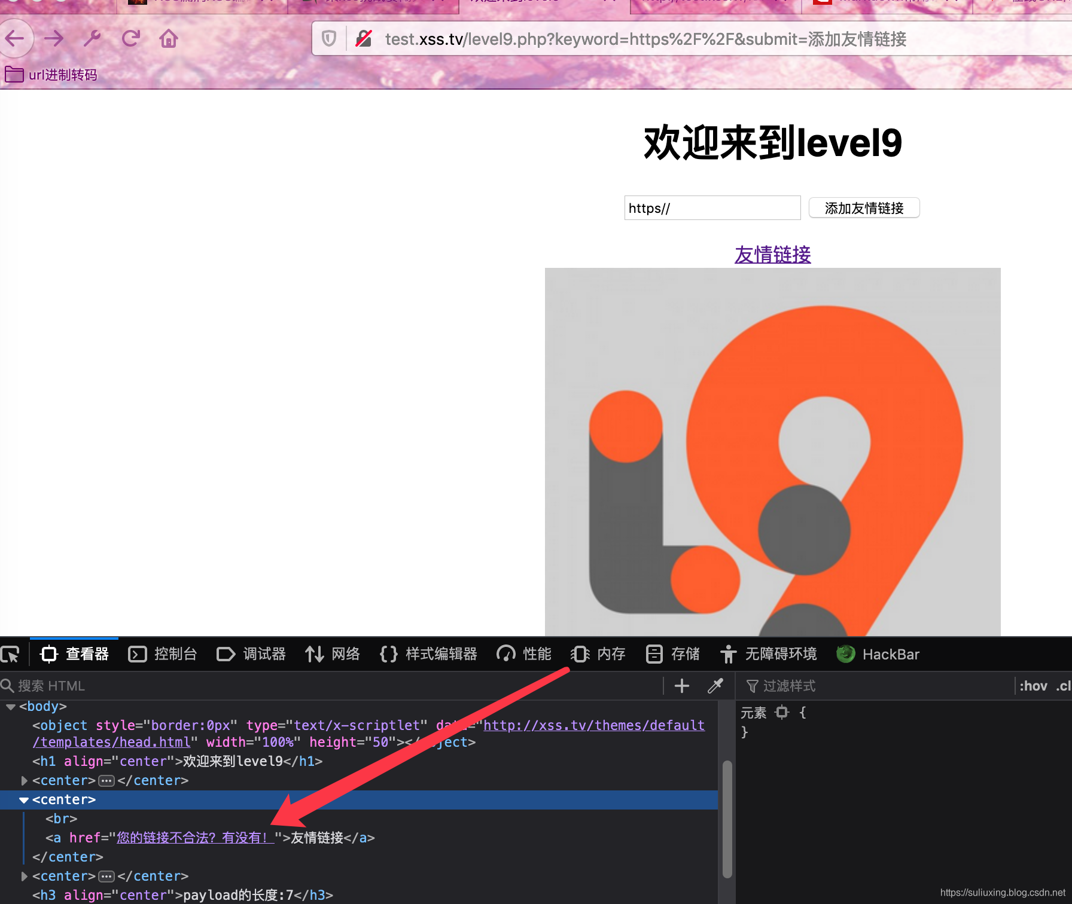
Task: Select the closing /center tag row
Action: pos(68,857)
